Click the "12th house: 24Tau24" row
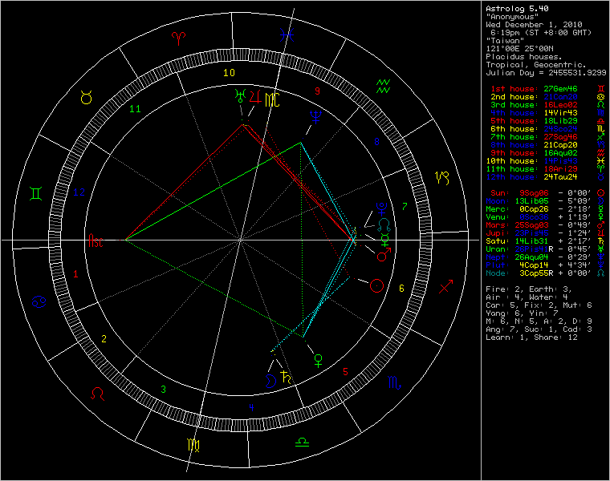 coord(546,177)
